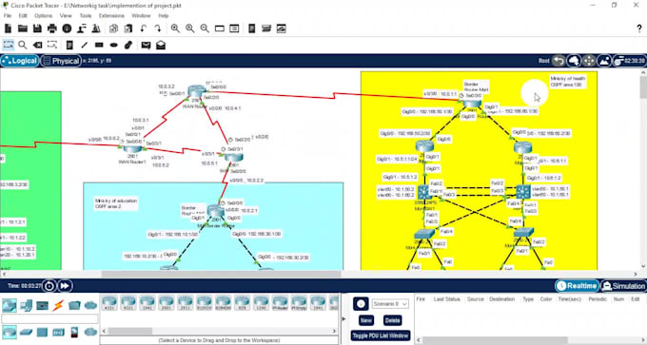
Task: Click the New Cluster cloud icon
Action: [574, 61]
